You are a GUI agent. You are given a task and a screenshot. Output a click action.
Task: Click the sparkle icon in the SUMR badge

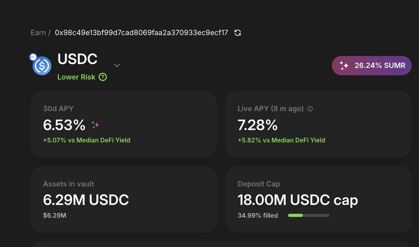(x=344, y=66)
